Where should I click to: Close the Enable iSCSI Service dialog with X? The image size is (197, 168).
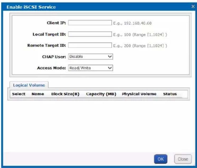click(x=193, y=6)
